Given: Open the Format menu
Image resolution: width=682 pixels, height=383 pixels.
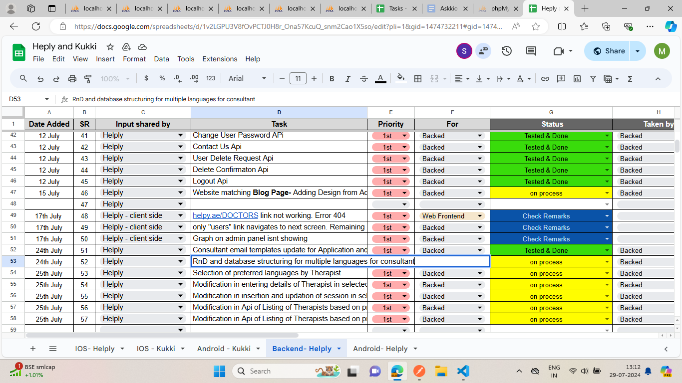Looking at the screenshot, I should pos(134,59).
